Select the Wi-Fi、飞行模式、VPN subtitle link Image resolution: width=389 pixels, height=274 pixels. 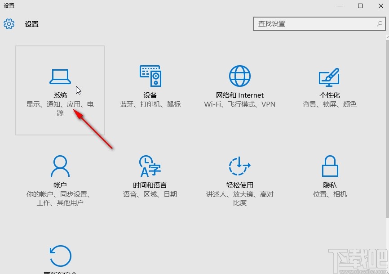pyautogui.click(x=240, y=104)
